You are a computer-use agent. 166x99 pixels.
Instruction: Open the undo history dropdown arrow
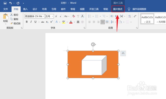pos(14,3)
